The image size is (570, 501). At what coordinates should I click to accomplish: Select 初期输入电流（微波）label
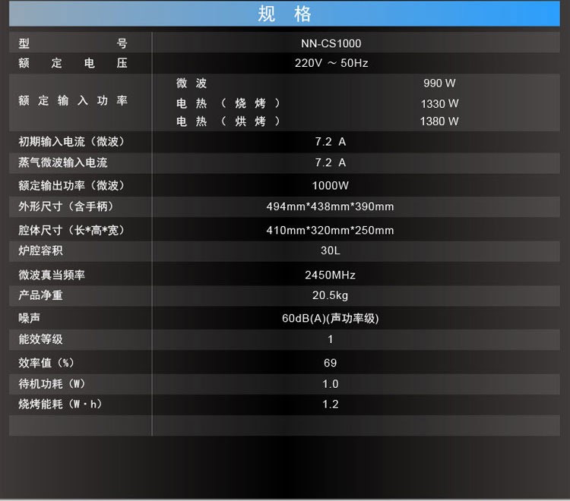click(x=71, y=142)
